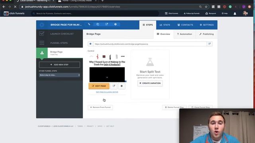Open a new browser tab

[102, 1]
